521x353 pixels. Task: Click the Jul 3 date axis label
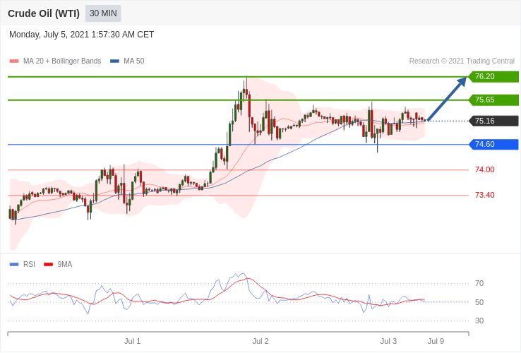[x=388, y=342]
